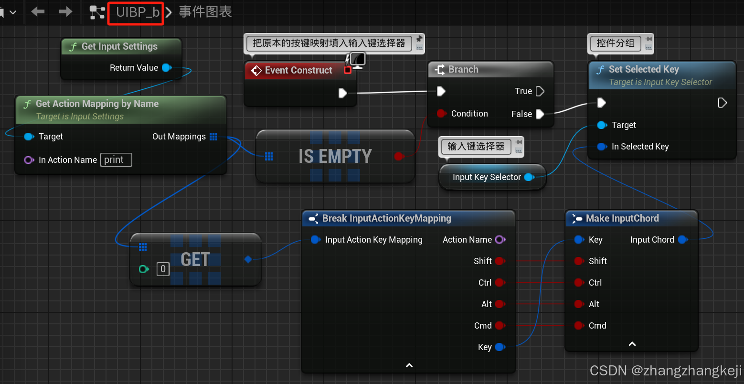The width and height of the screenshot is (744, 384).
Task: Select the Get Action Mapping by Name title
Action: 97,104
